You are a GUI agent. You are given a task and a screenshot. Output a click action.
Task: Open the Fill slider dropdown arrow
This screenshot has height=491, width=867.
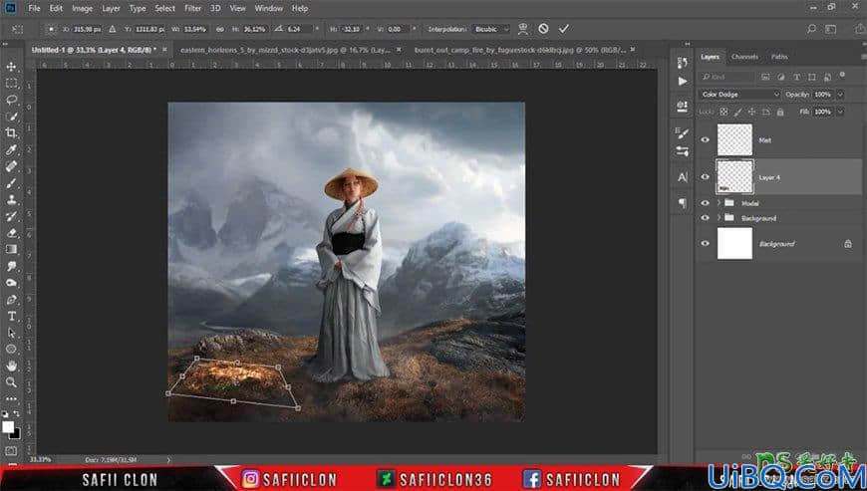[840, 112]
